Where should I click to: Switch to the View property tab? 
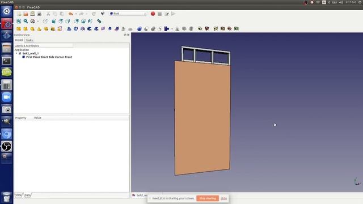(x=18, y=195)
